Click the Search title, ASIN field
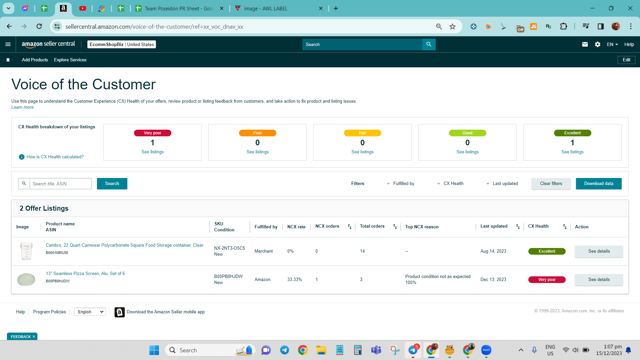Viewport: 640px width, 360px height. tap(61, 184)
